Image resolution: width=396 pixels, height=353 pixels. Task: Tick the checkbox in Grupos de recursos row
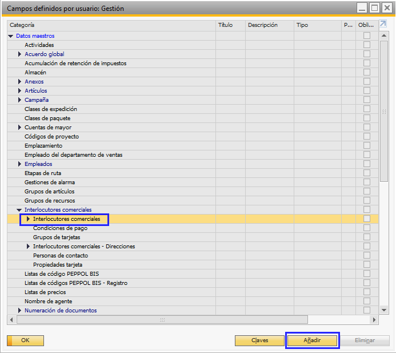coord(367,200)
